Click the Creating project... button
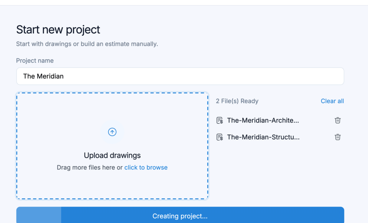 180,215
